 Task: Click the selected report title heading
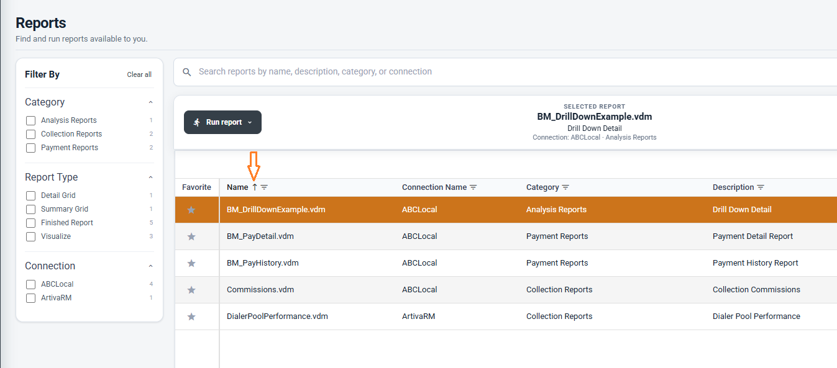click(x=595, y=117)
